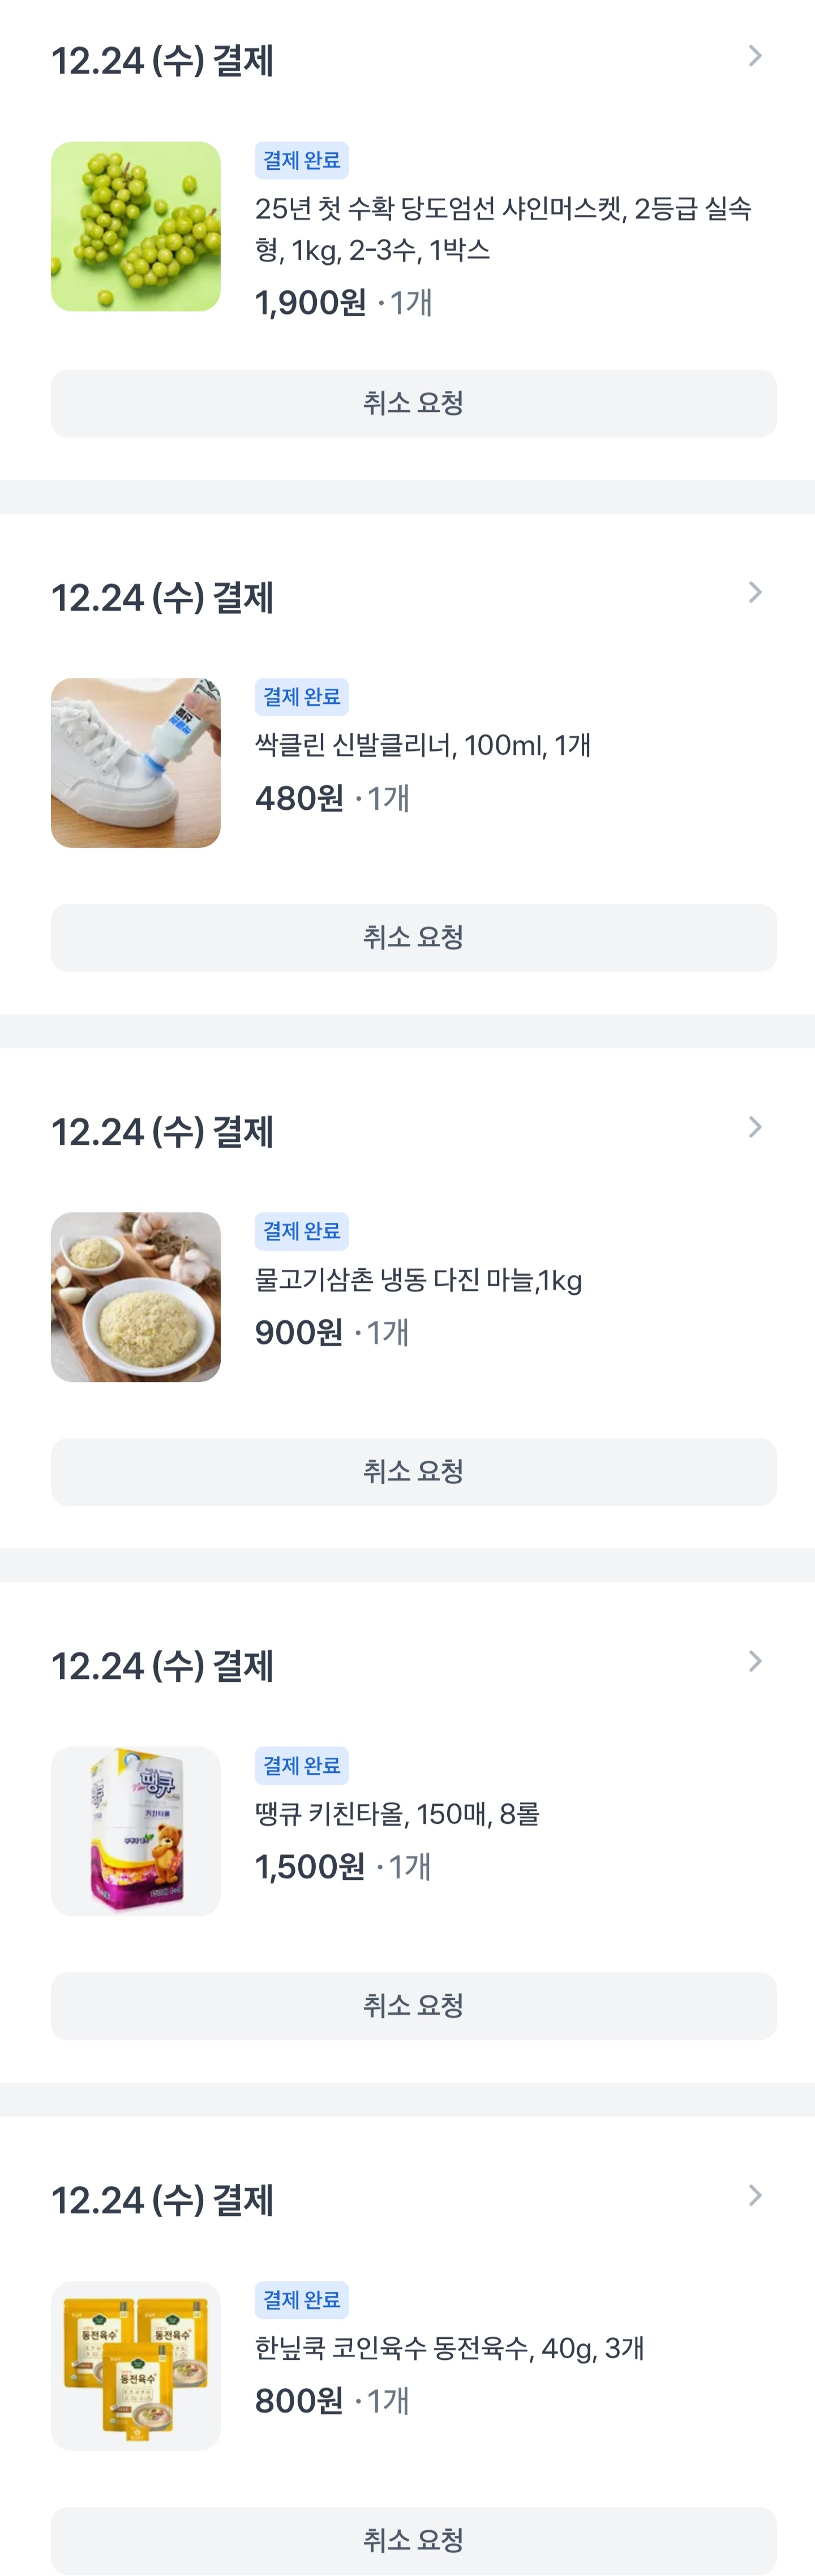Open product title 물고기삼촌 냉동 다진 마늘,1kg
The width and height of the screenshot is (815, 2576).
coord(418,1280)
